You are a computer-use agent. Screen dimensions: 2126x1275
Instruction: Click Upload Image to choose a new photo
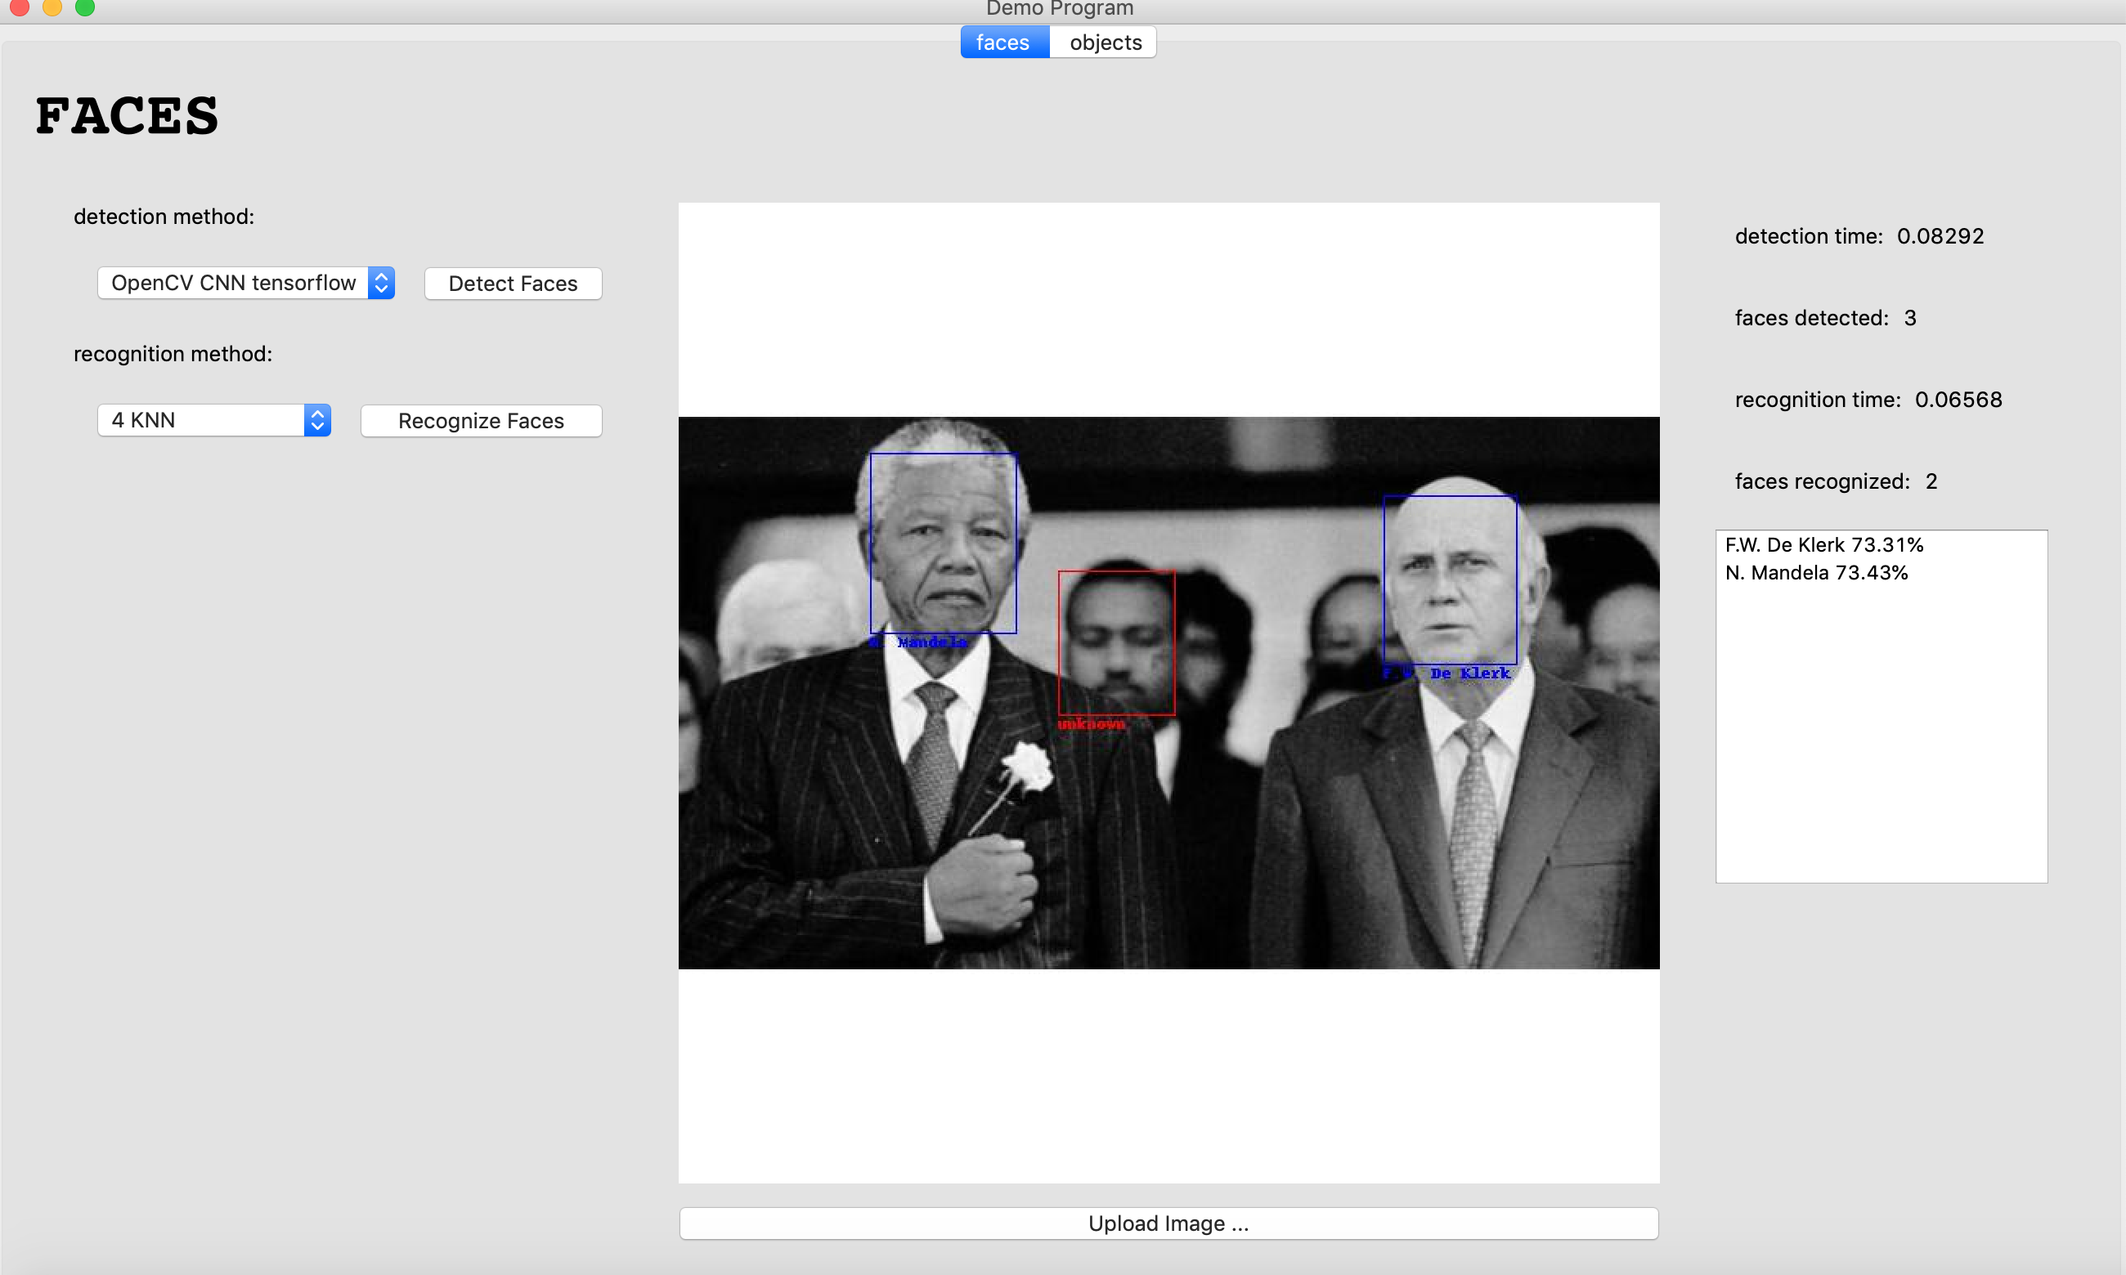pos(1167,1223)
